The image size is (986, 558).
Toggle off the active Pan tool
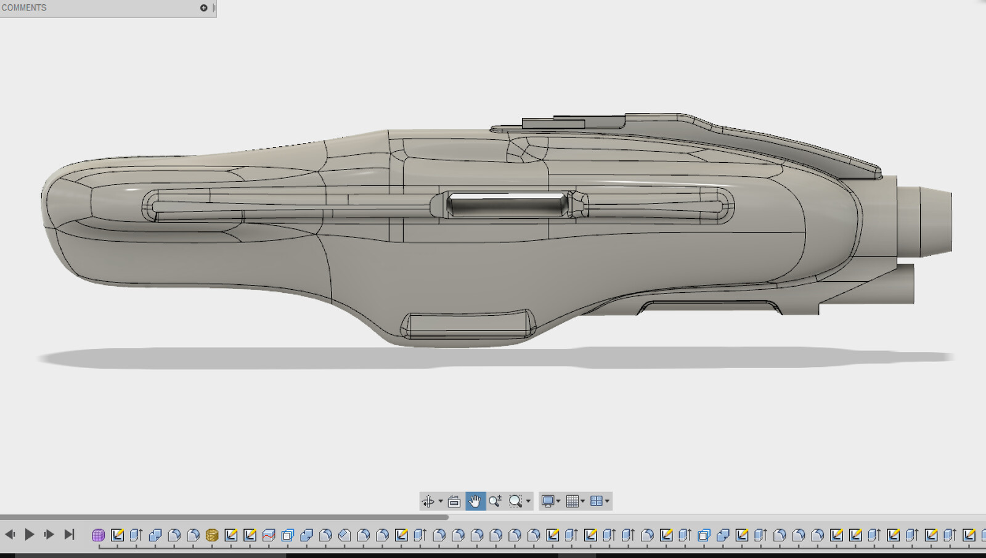pyautogui.click(x=475, y=501)
